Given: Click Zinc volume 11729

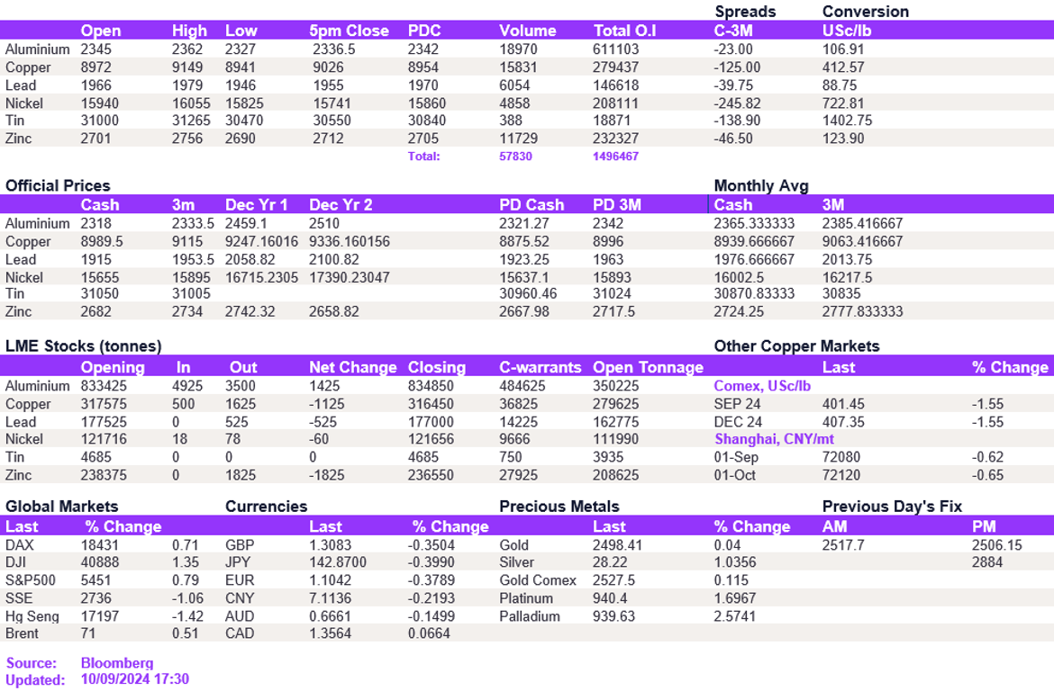Looking at the screenshot, I should [x=518, y=139].
